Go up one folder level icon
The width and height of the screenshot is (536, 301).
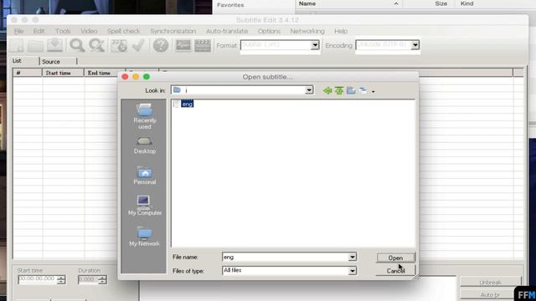[339, 90]
